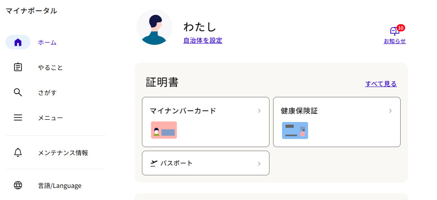437x200 pixels.
Task: Click the airplane icon beside パスポート
Action: [154, 163]
